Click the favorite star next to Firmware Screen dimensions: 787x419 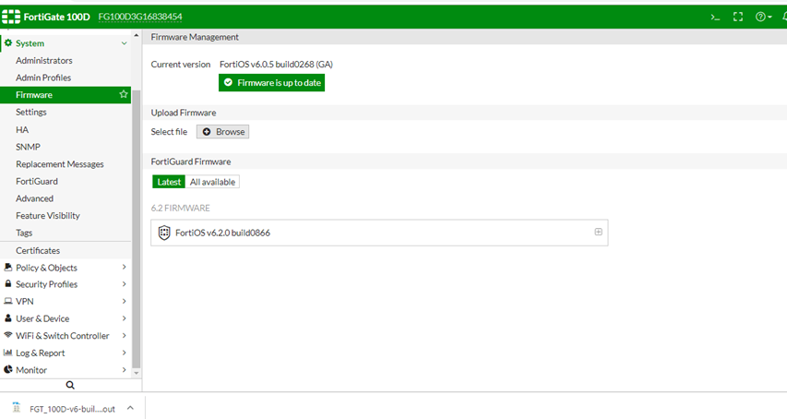(x=124, y=95)
